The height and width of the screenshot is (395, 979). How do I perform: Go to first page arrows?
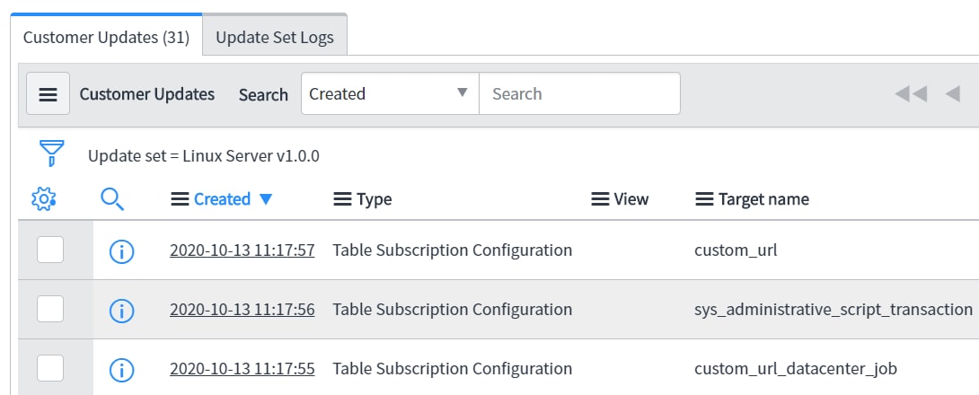click(x=911, y=94)
